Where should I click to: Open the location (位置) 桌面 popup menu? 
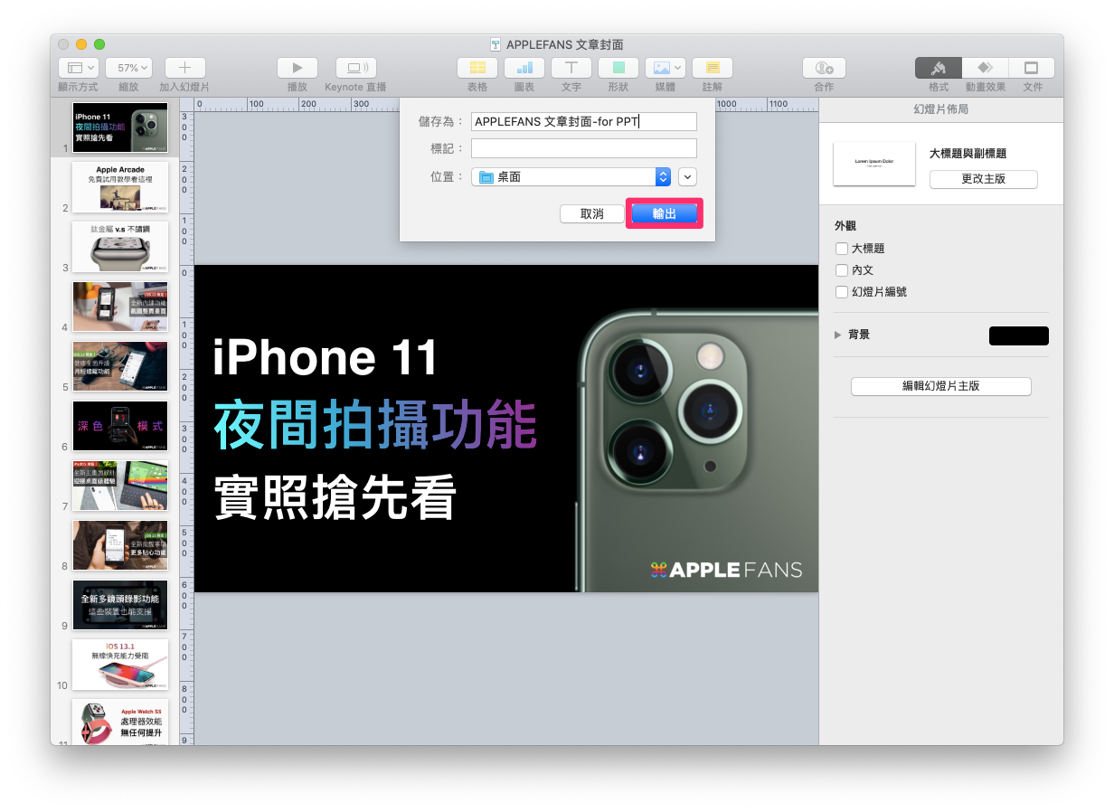pyautogui.click(x=571, y=177)
